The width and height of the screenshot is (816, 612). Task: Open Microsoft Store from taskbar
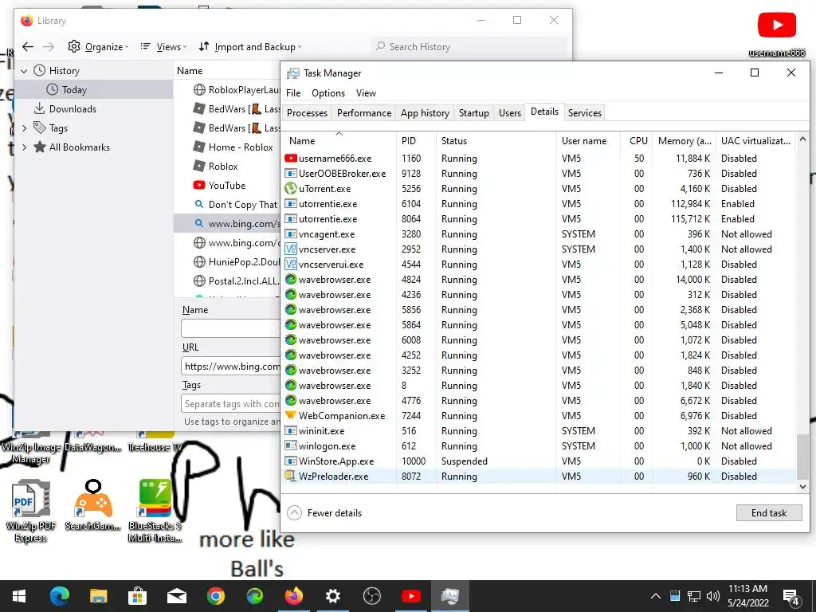point(137,596)
